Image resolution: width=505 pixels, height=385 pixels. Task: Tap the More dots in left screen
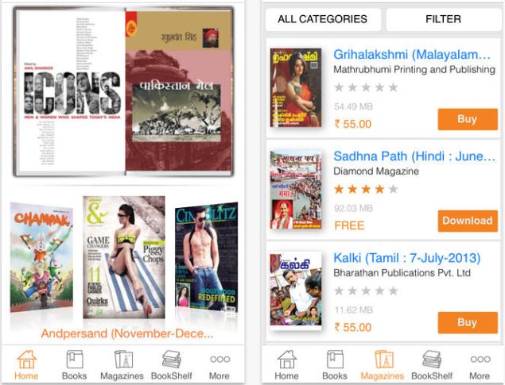220,359
